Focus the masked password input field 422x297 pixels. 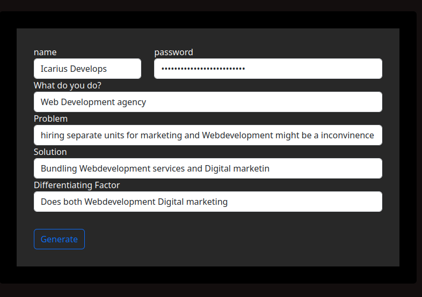coord(268,69)
